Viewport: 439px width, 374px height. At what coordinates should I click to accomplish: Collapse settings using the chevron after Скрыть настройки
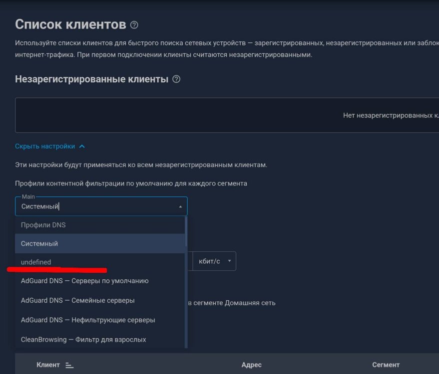click(82, 147)
